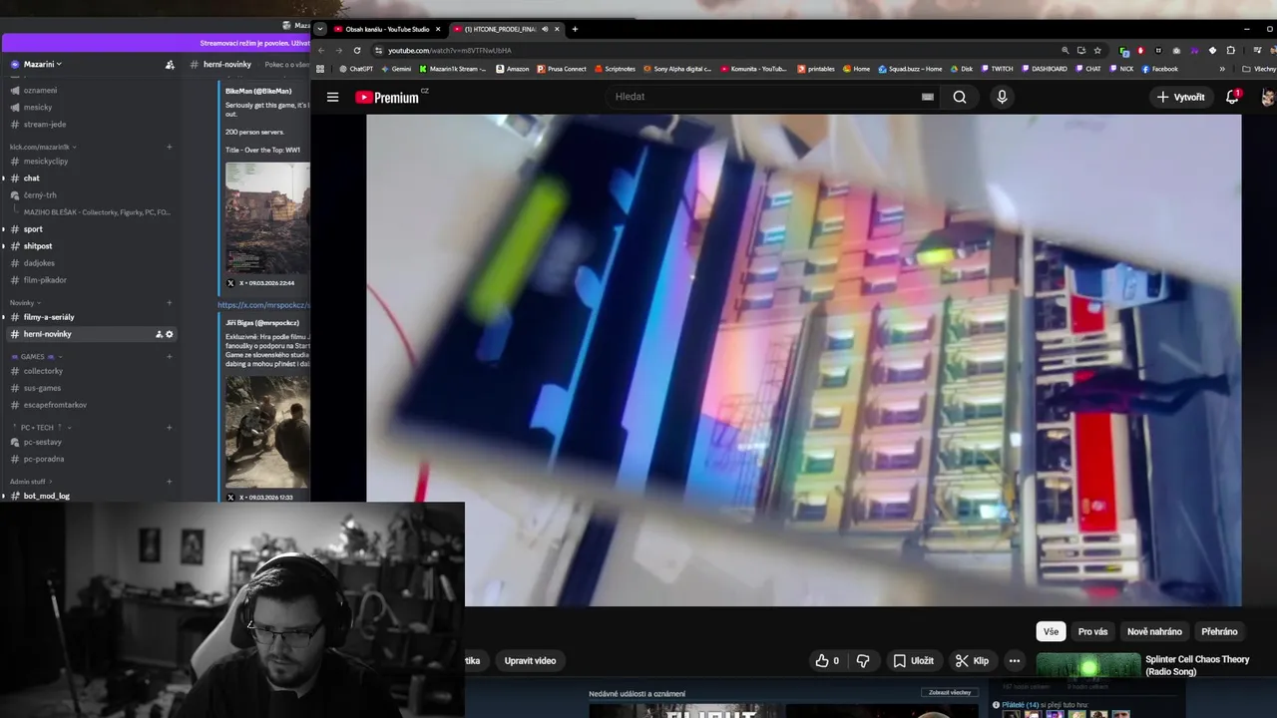1277x718 pixels.
Task: Select the Přehráno filter chip
Action: point(1219,631)
